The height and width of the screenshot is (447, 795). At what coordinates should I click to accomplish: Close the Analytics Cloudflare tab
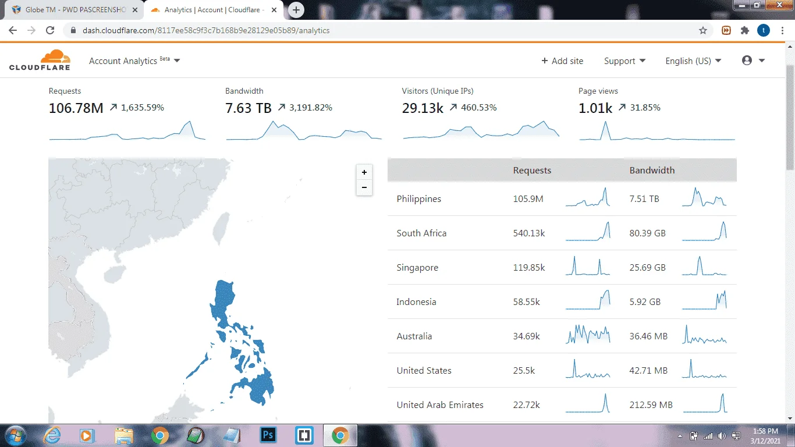[275, 10]
